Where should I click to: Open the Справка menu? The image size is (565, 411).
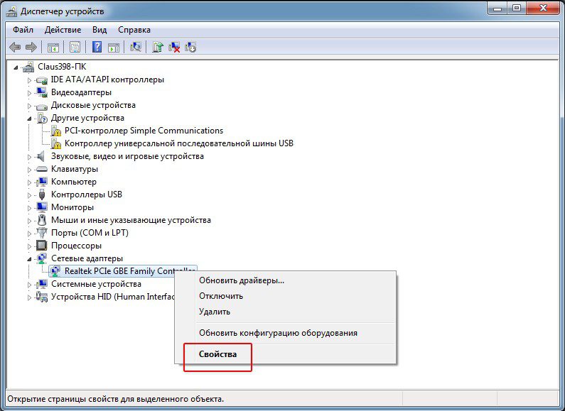pos(134,30)
